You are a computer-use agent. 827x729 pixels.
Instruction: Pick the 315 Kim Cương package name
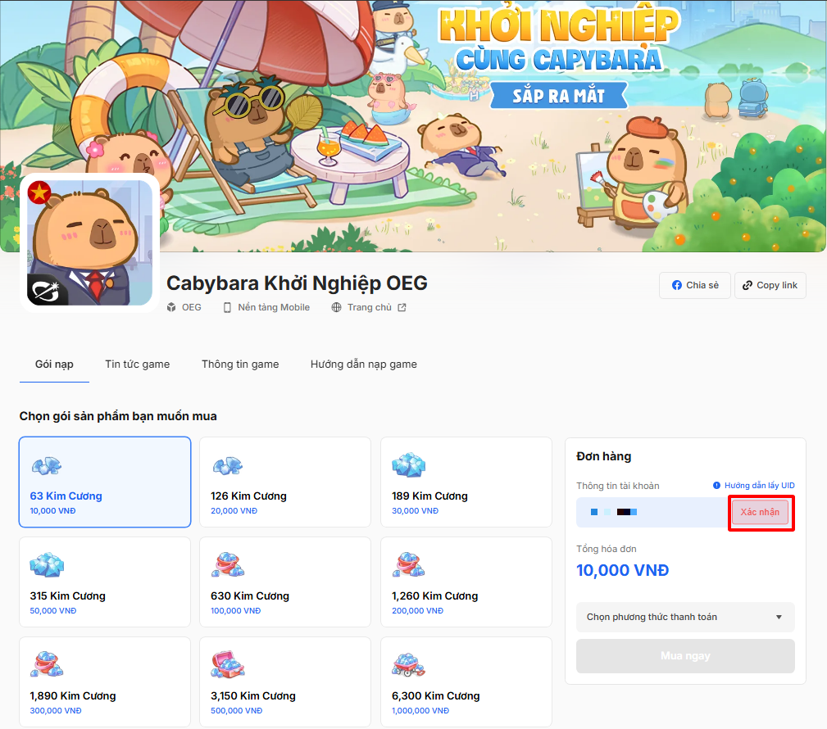point(67,596)
